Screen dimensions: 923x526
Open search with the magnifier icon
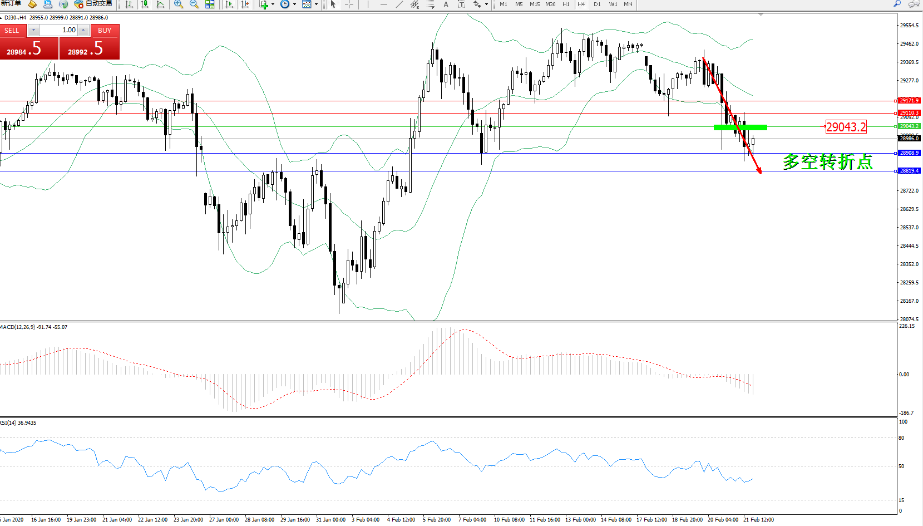coord(897,4)
